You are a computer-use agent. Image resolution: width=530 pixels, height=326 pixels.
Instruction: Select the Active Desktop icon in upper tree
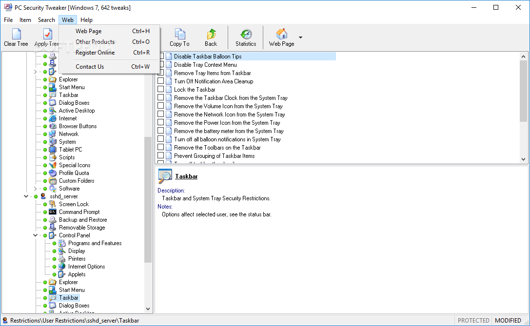point(52,111)
